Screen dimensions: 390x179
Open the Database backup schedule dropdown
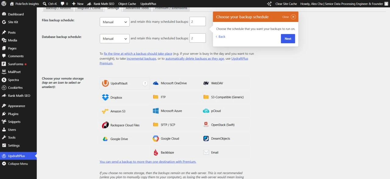(115, 39)
